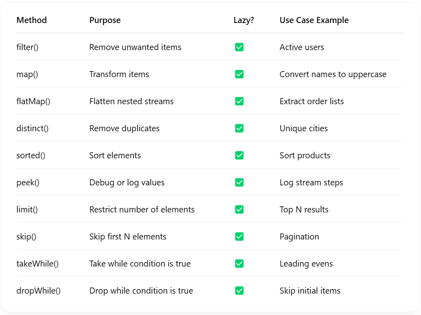Select the flatMap() method name
Screen dimensions: 421x315
(33, 101)
